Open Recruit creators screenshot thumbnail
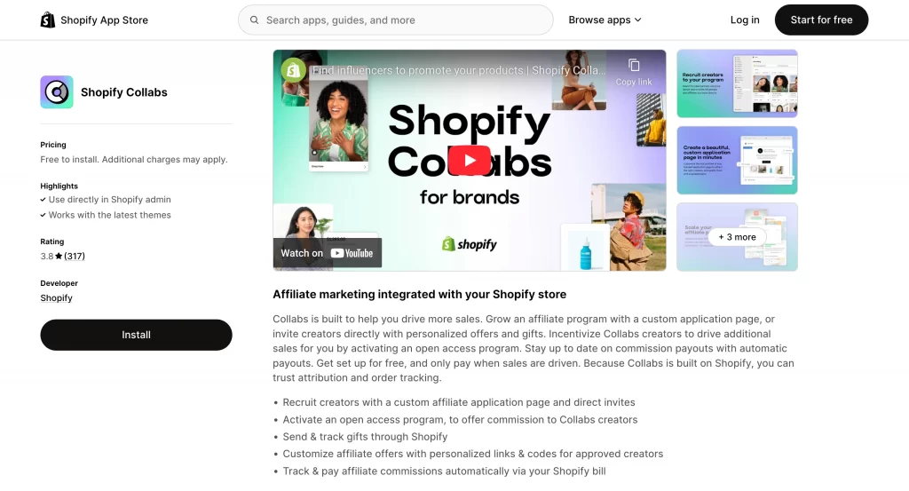This screenshot has height=491, width=909. click(737, 83)
